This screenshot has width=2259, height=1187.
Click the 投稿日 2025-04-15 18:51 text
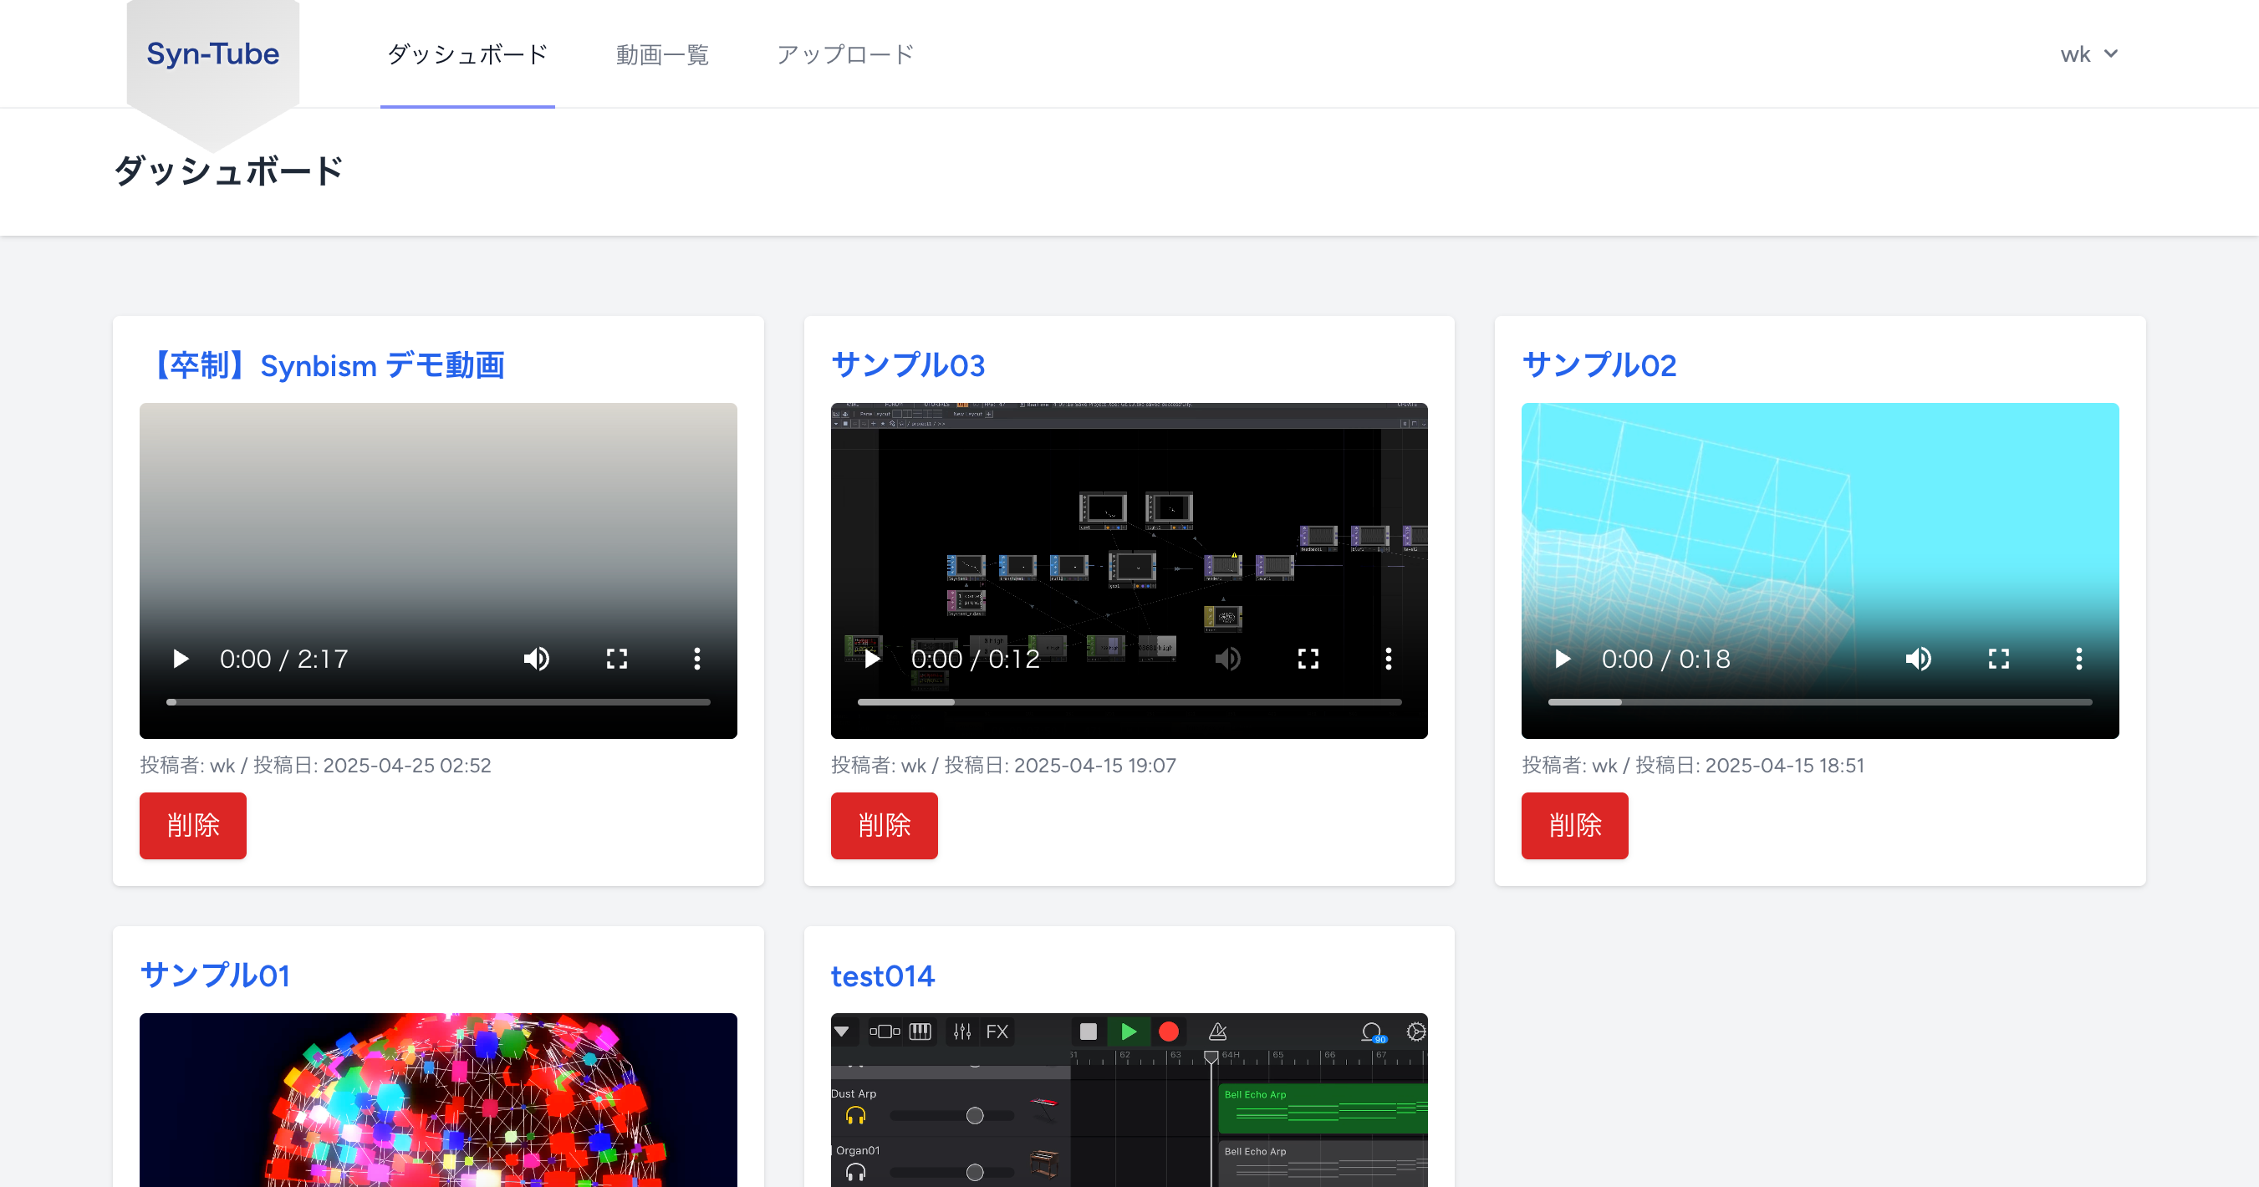tap(1750, 766)
